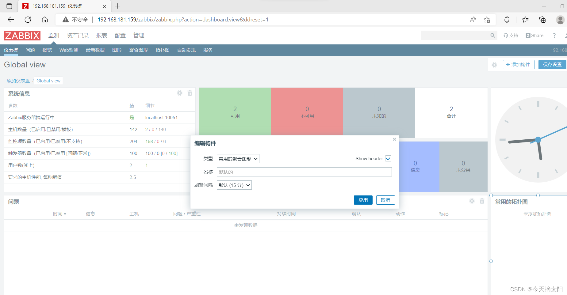The image size is (567, 295).
Task: Switch to Web监测 submenu tab
Action: 69,50
